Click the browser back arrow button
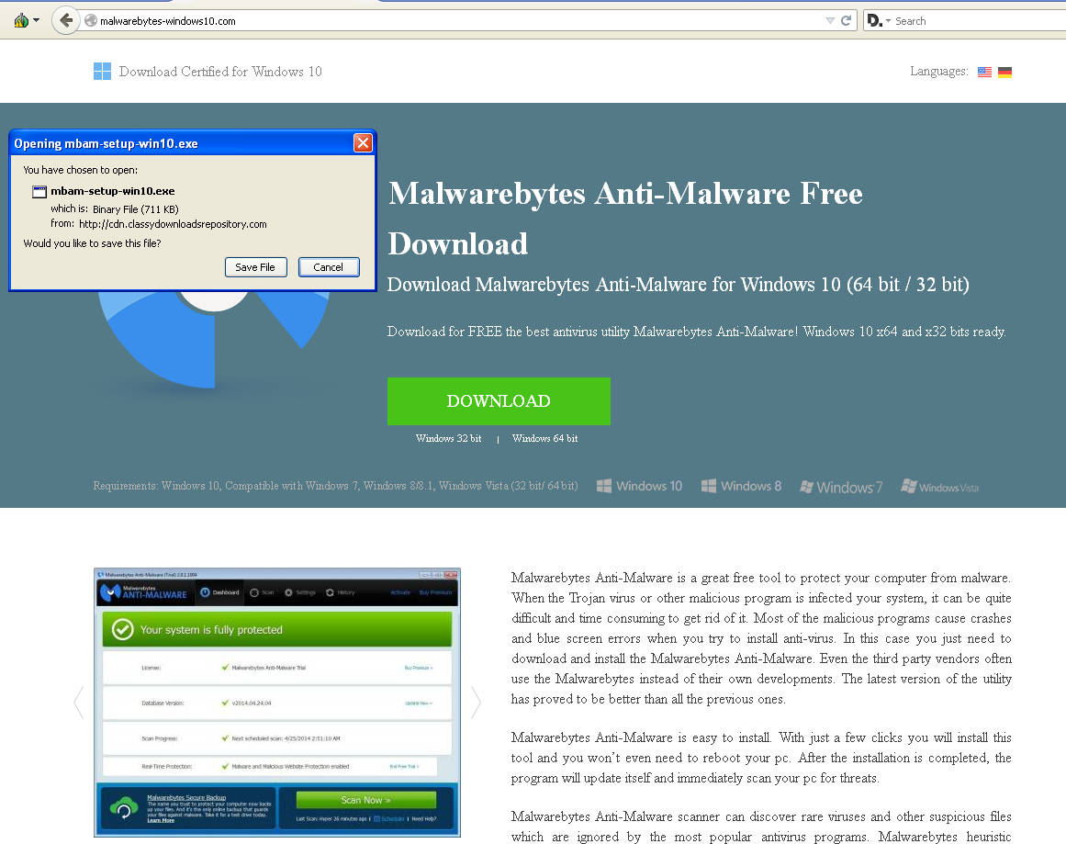Screen dimensions: 1066x844 point(65,20)
